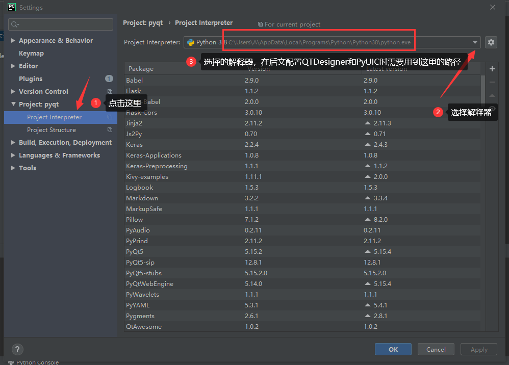The width and height of the screenshot is (509, 365).
Task: Click the settings search input field
Action: point(61,24)
